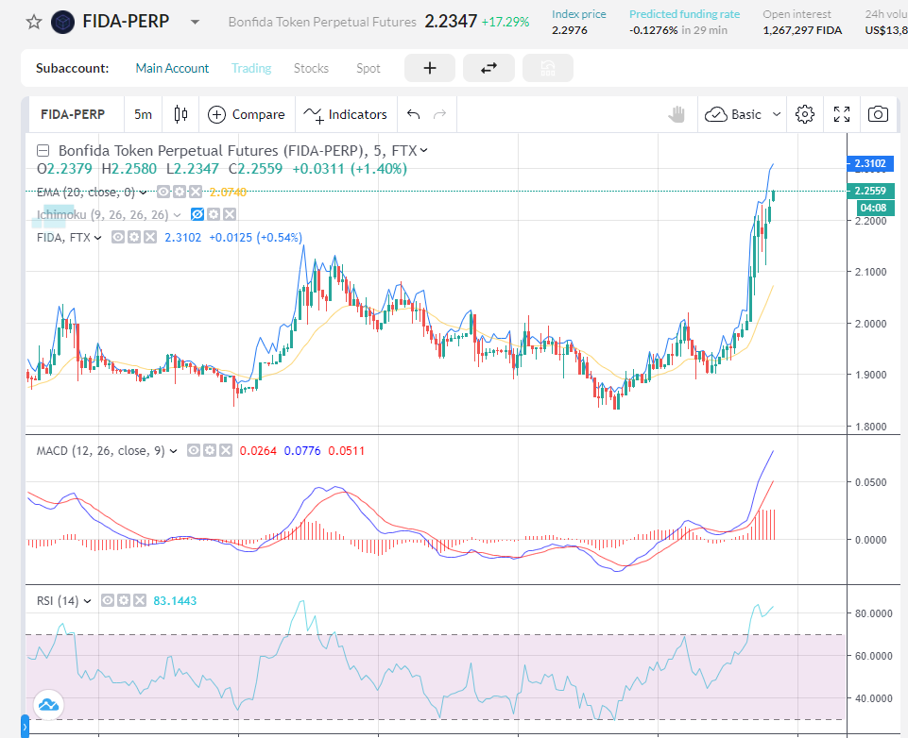Open RSI indicator settings
The height and width of the screenshot is (738, 908).
point(124,600)
